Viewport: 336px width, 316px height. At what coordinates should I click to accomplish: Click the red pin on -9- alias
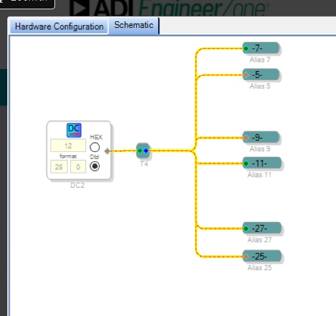(246, 138)
